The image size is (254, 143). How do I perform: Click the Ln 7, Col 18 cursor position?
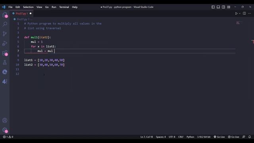point(146,137)
